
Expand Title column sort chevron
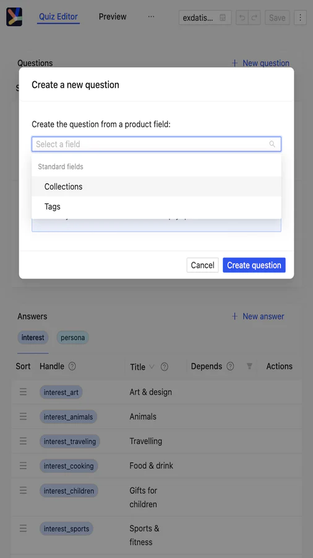(152, 366)
